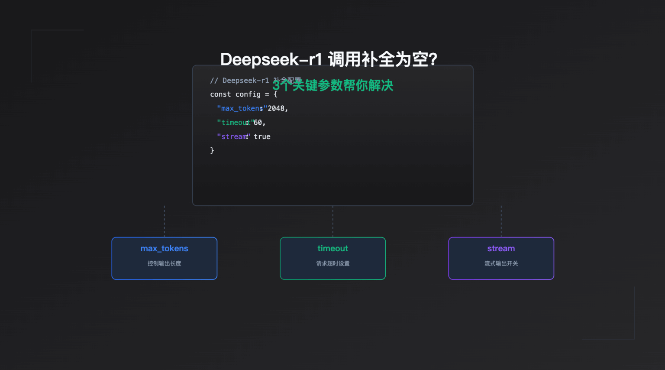Click the closing brace of the config object
Image resolution: width=665 pixels, height=370 pixels.
click(x=212, y=150)
